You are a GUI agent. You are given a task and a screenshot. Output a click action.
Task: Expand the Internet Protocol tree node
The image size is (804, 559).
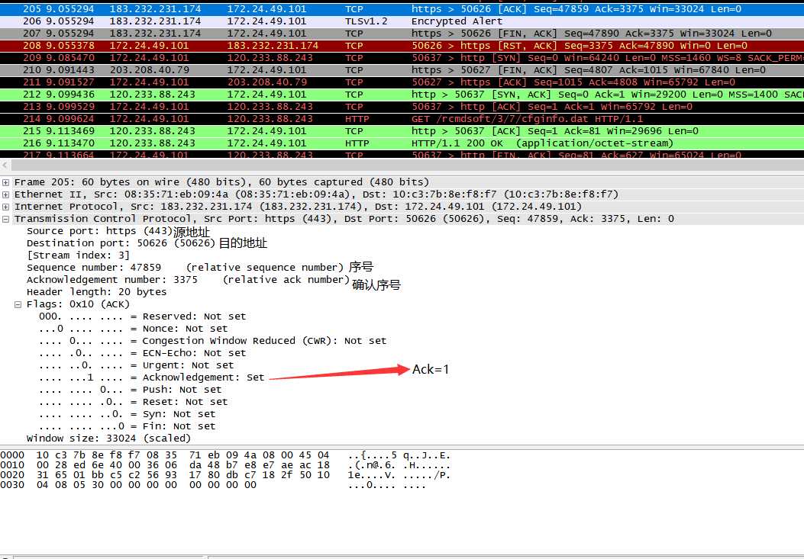click(x=5, y=207)
